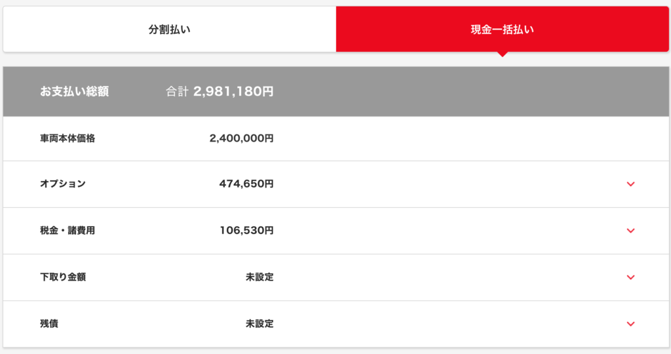
Task: Click 未設定 in the 下取り金額 row
Action: pos(259,277)
